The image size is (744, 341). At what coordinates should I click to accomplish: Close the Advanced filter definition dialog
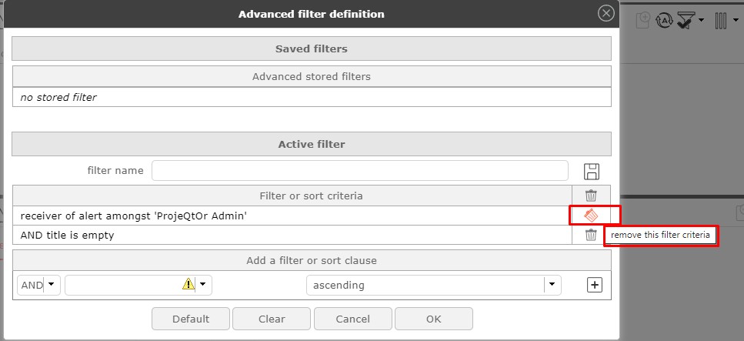pos(606,13)
